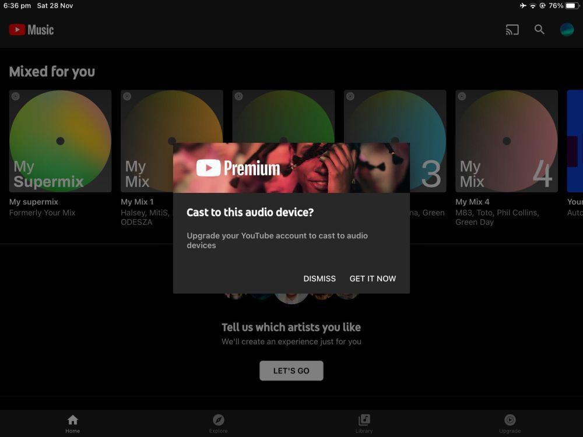The height and width of the screenshot is (437, 583).
Task: Tap the radio icon on My Mix 4 card
Action: point(462,96)
